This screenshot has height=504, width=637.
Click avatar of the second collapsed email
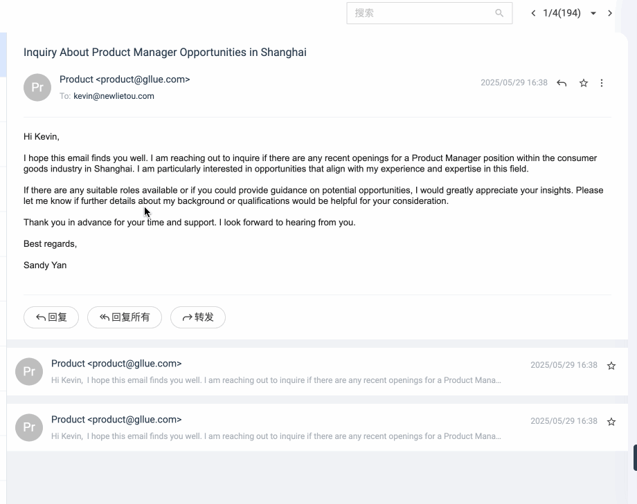pos(29,371)
